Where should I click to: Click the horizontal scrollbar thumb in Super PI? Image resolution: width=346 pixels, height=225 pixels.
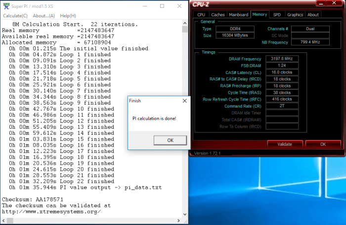coord(10,221)
